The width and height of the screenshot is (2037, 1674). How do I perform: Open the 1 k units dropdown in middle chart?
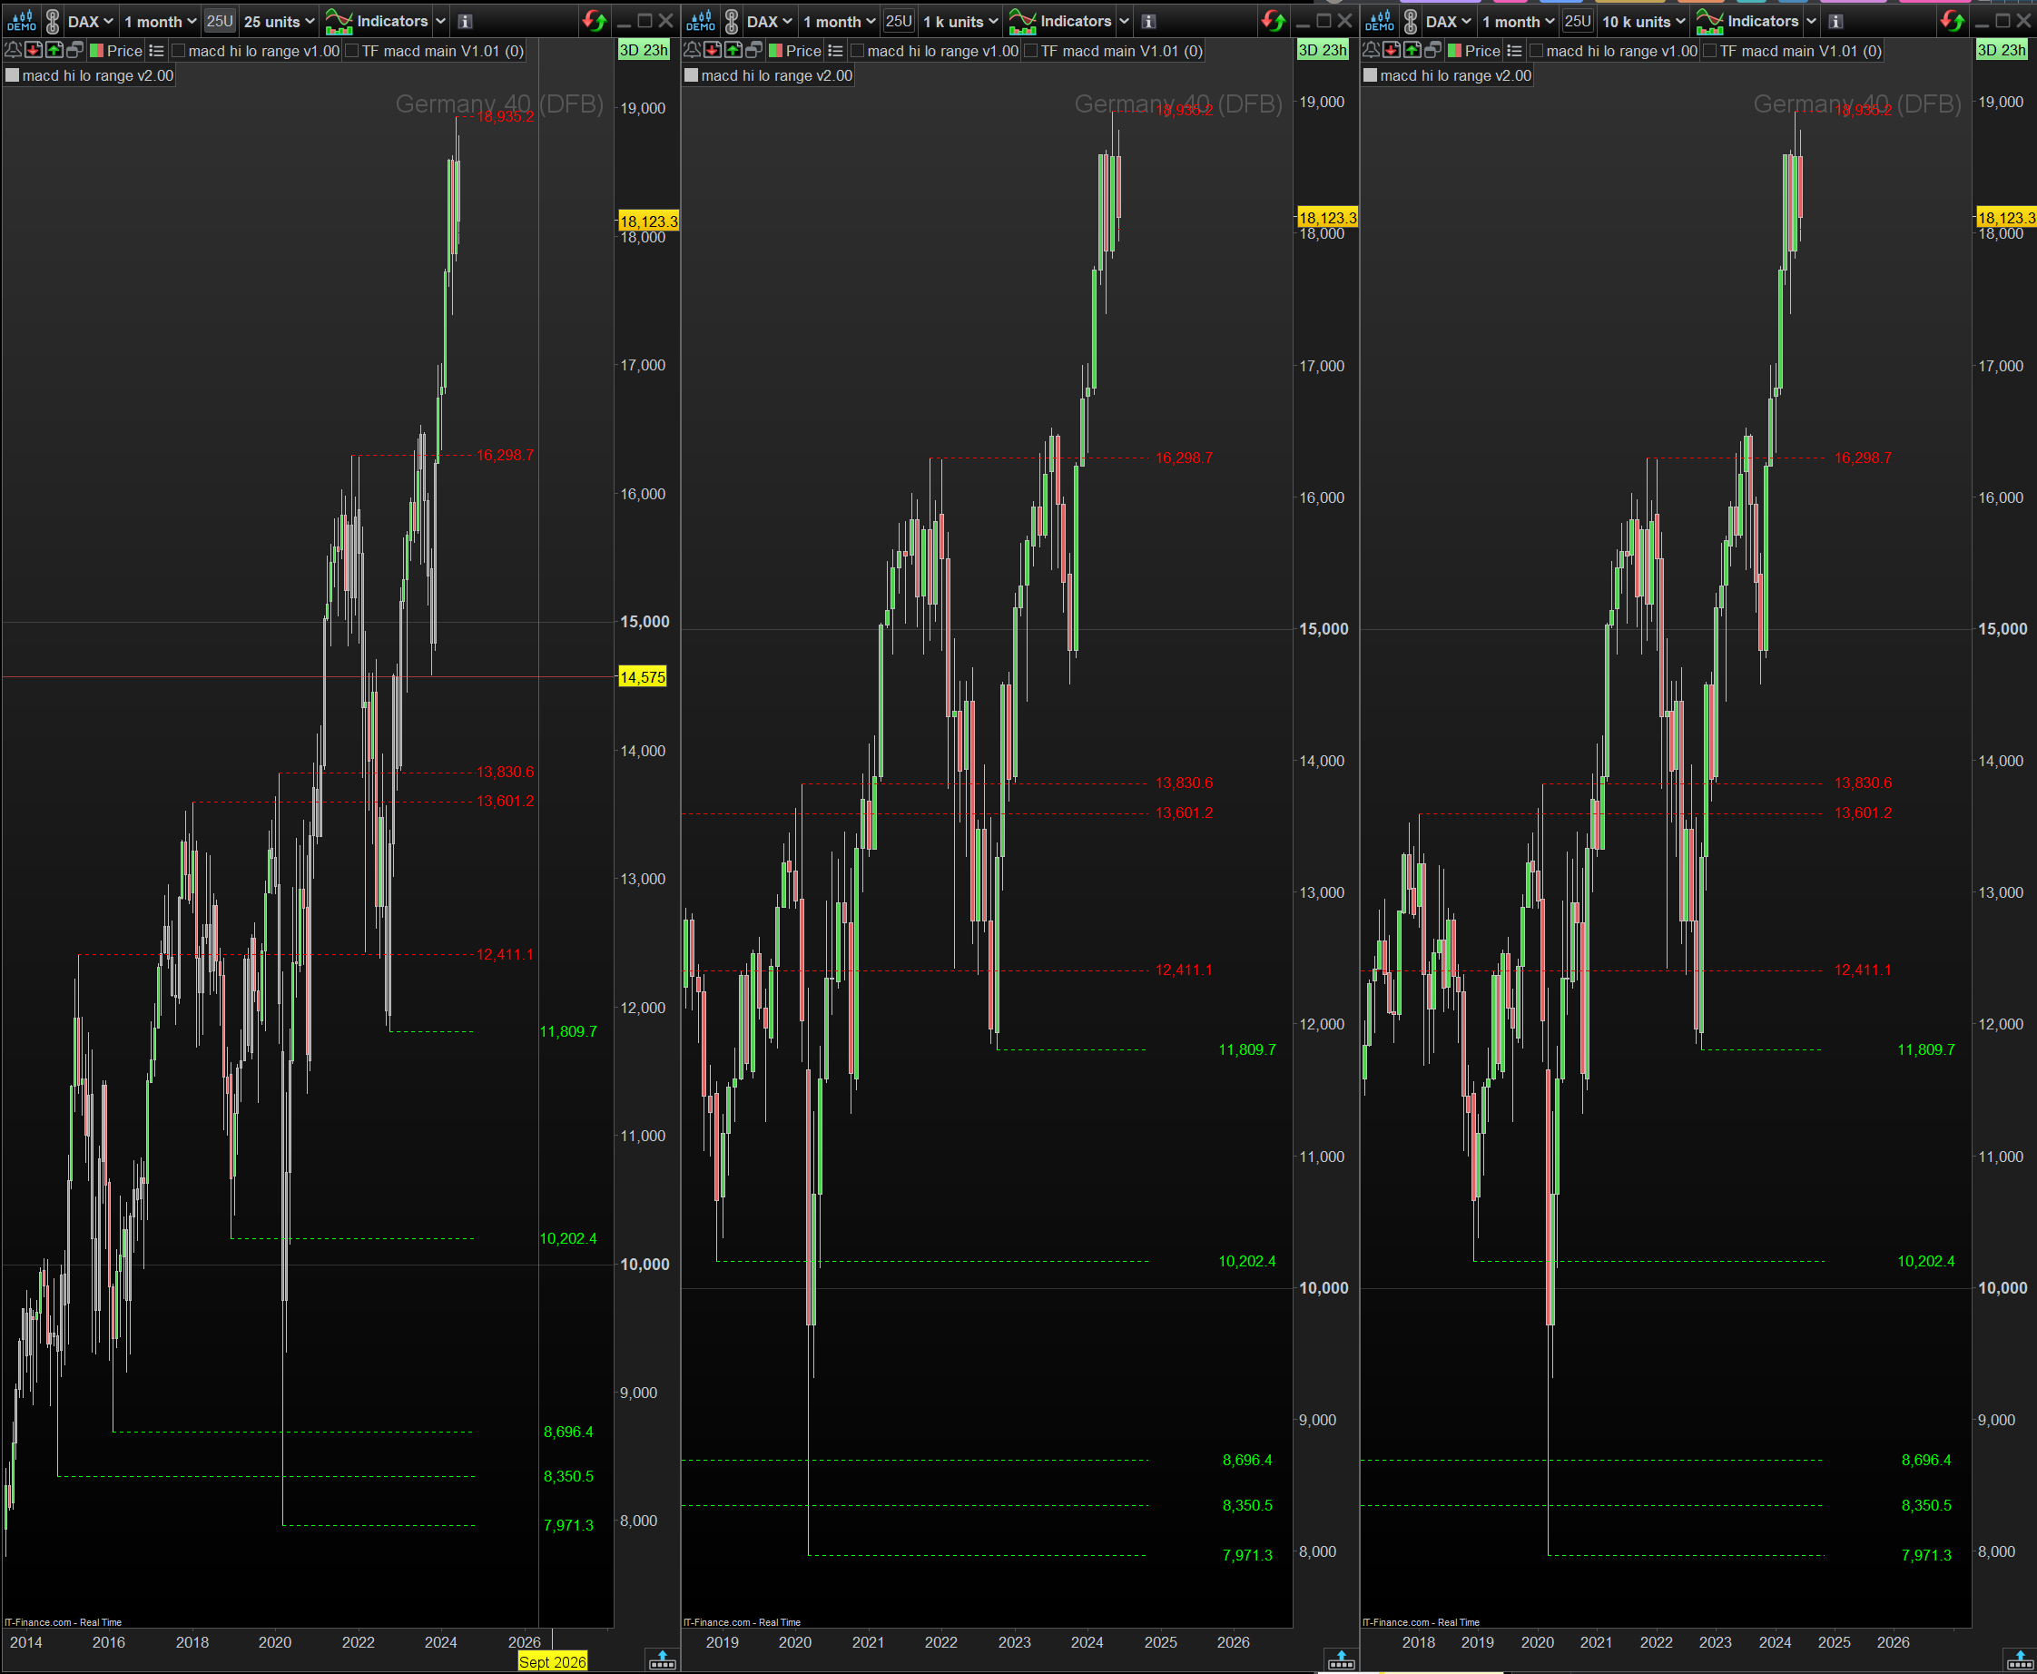click(960, 21)
